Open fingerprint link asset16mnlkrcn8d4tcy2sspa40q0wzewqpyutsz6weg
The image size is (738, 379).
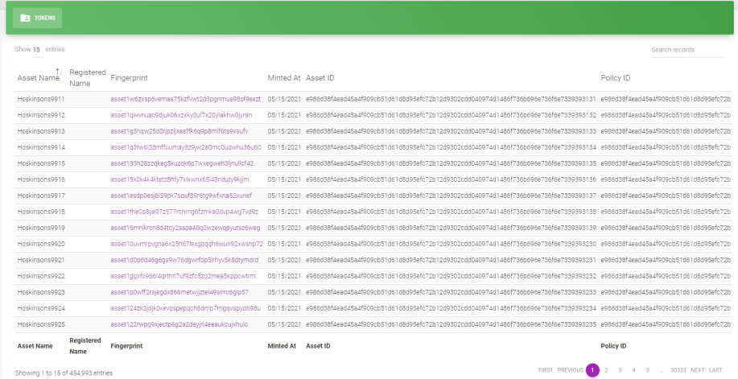(185, 228)
